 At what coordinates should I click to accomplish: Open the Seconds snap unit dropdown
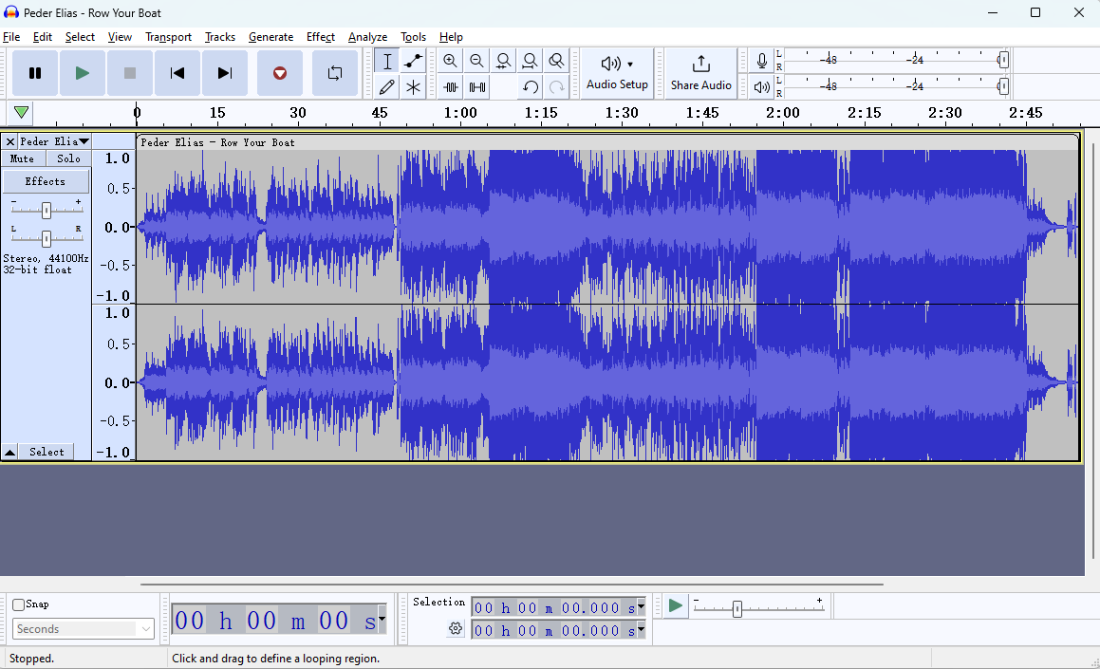83,629
